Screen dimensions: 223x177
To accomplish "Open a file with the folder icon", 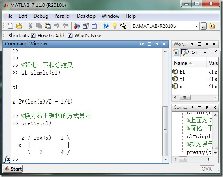I will click(19, 26).
